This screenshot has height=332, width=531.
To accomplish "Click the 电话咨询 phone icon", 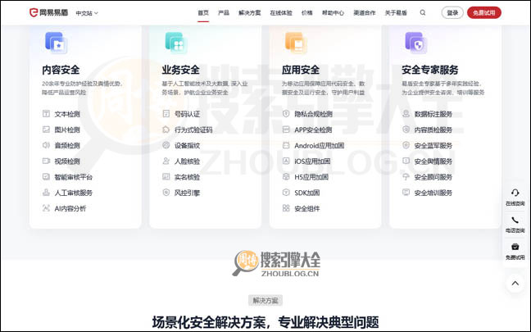I will pos(515,221).
